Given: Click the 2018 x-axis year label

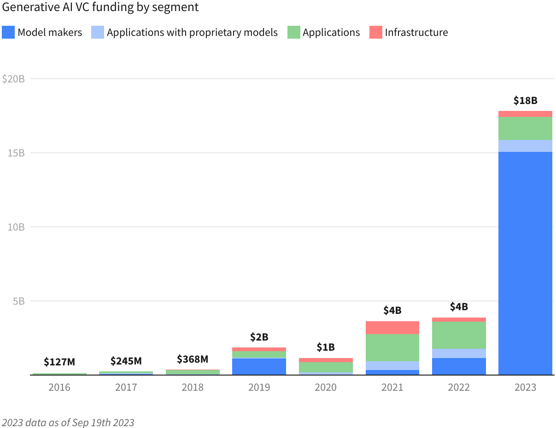Looking at the screenshot, I should tap(193, 388).
